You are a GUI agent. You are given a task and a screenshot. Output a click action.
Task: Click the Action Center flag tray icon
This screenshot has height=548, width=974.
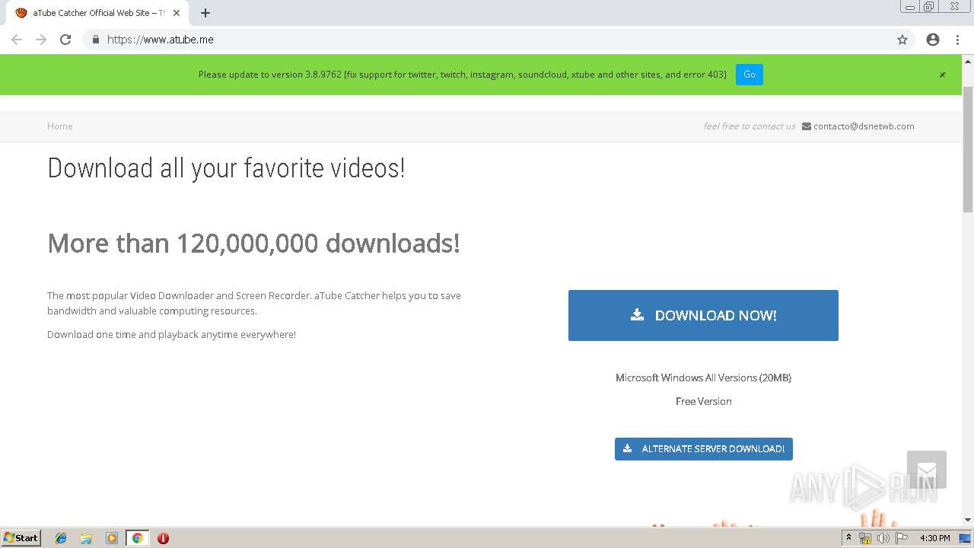point(902,538)
